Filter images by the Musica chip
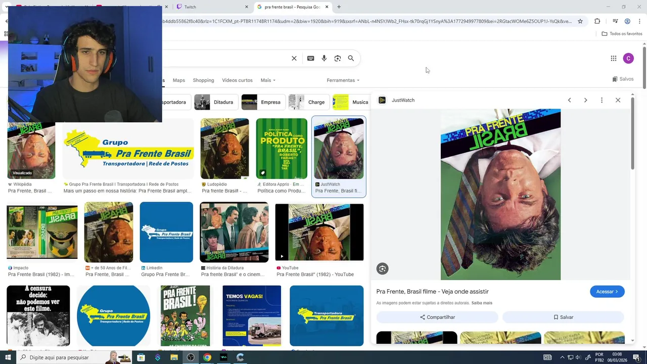The image size is (647, 364). tap(351, 102)
